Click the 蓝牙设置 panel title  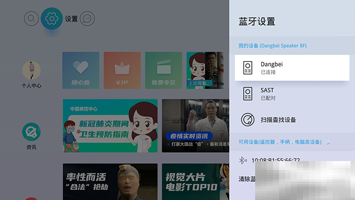click(x=257, y=22)
